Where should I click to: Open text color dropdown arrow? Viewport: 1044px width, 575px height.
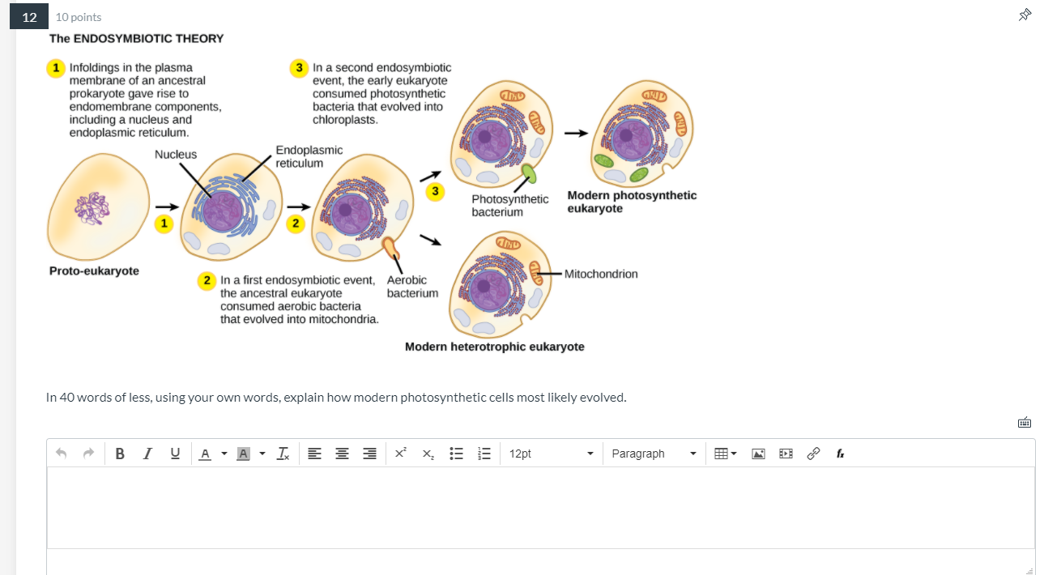click(224, 454)
